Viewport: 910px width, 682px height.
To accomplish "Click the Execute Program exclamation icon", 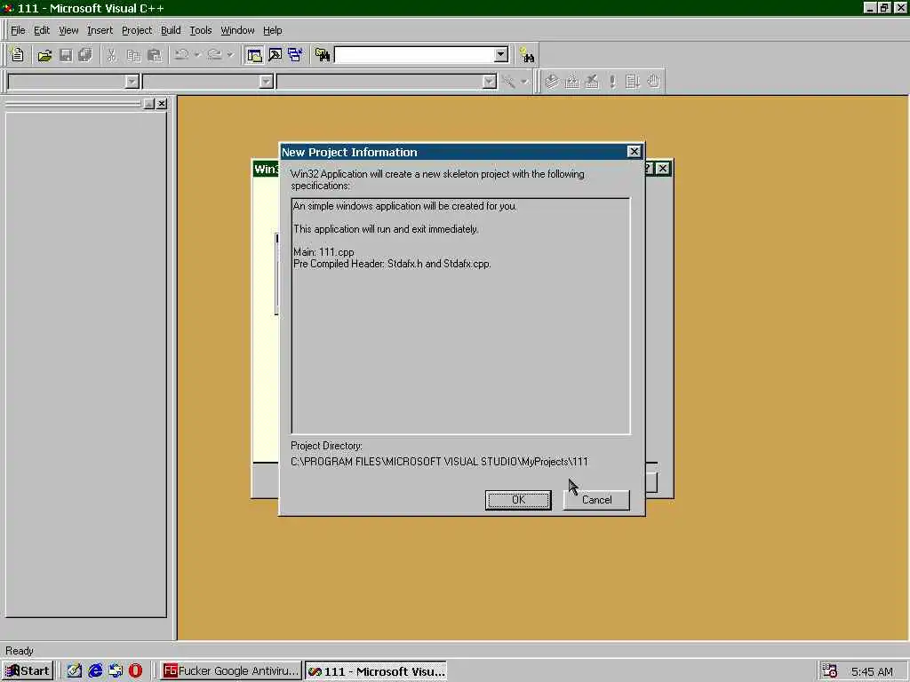I will (612, 82).
